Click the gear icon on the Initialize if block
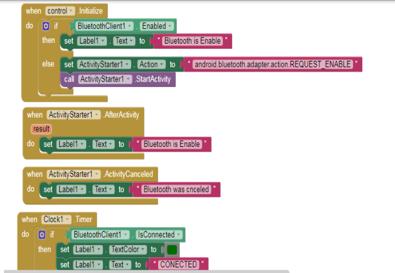 pos(46,26)
